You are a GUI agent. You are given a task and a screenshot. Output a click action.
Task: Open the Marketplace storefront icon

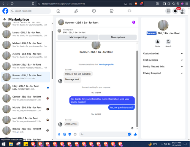(x=111, y=11)
